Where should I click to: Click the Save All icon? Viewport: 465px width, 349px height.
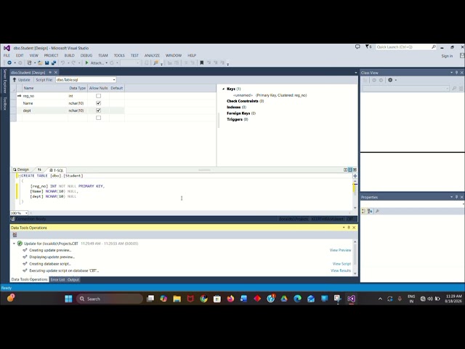click(x=54, y=63)
